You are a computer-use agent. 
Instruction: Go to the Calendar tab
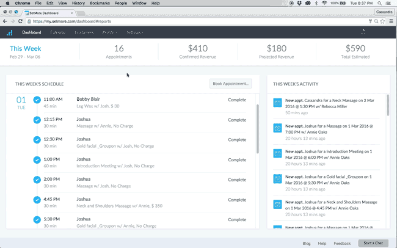click(58, 32)
